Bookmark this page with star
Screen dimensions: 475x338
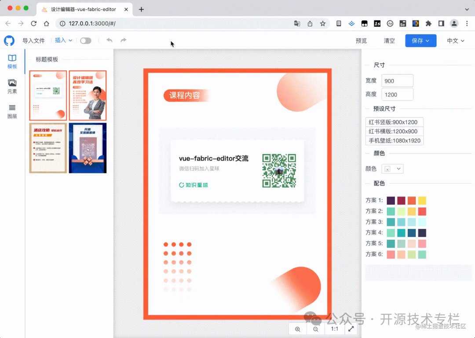[323, 23]
